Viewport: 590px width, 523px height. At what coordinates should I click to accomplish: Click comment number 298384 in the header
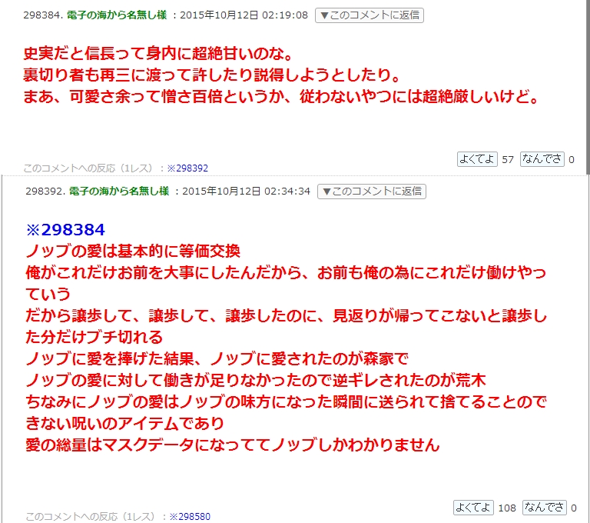pos(43,15)
